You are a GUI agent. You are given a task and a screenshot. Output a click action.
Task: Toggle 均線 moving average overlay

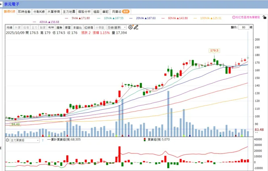[9, 28]
